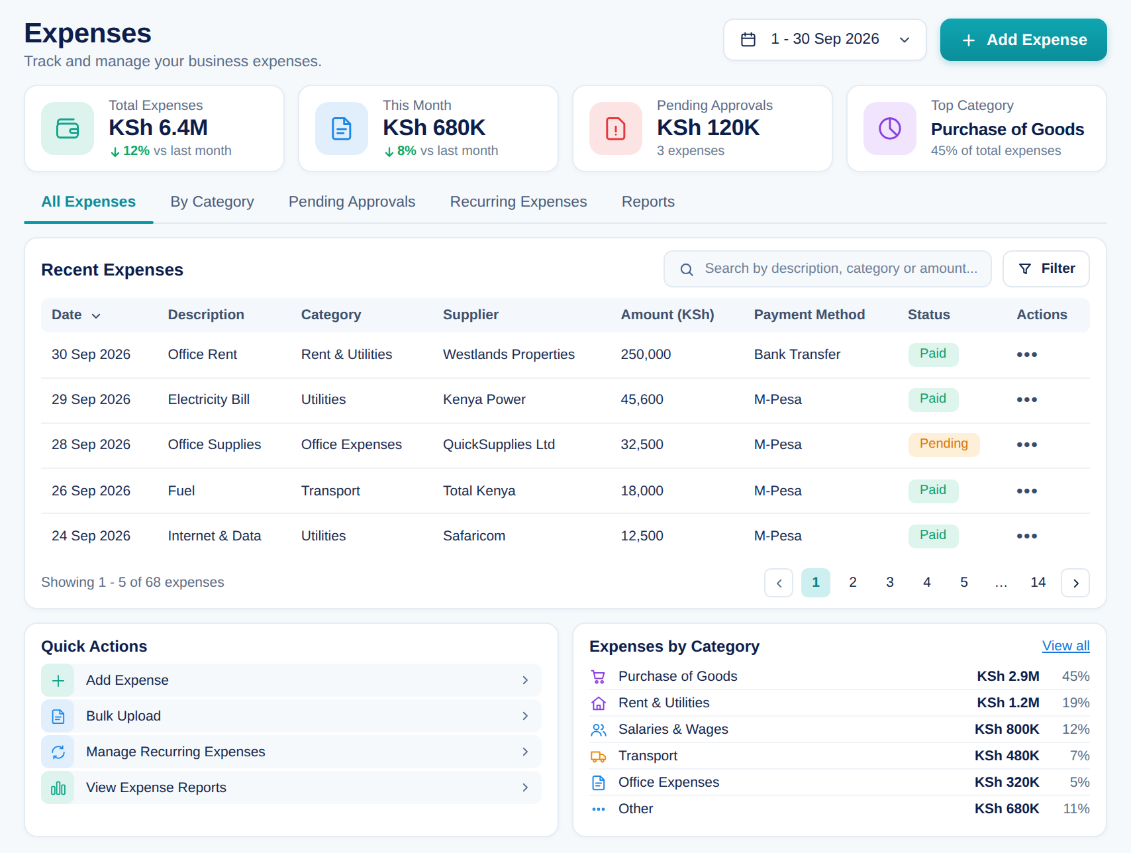Open the Reports tab

coord(648,202)
